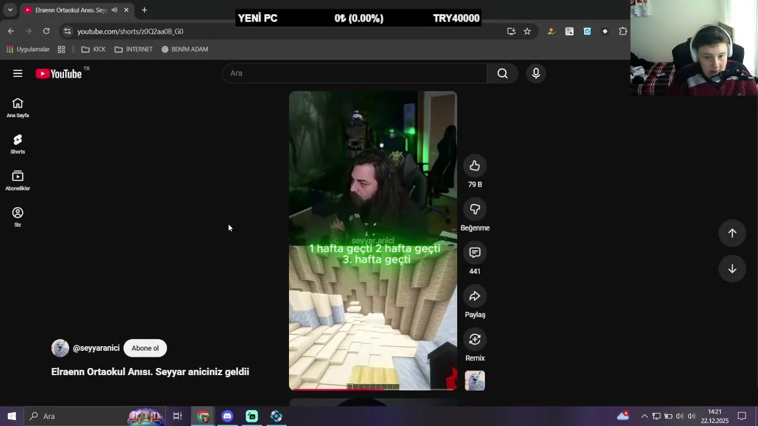The width and height of the screenshot is (758, 426).
Task: Open the orange person extension icon
Action: (x=551, y=31)
